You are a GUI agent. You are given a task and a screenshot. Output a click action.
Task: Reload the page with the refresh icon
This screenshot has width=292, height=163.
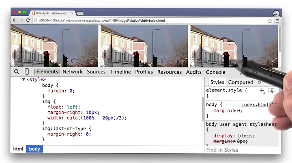click(x=28, y=20)
